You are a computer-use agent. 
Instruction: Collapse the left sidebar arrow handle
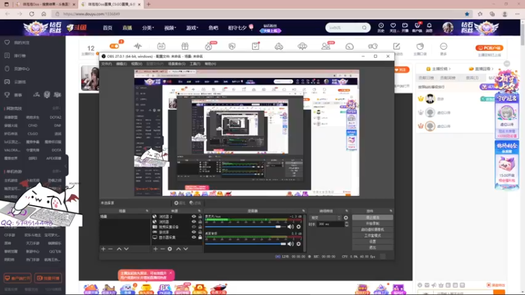pyautogui.click(x=66, y=166)
